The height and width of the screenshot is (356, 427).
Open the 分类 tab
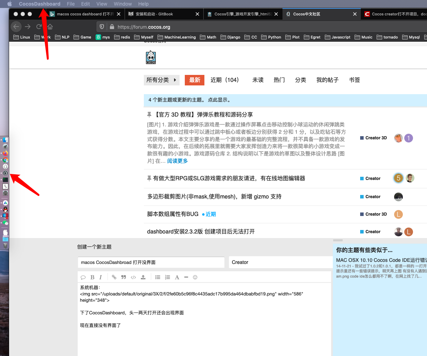click(301, 80)
